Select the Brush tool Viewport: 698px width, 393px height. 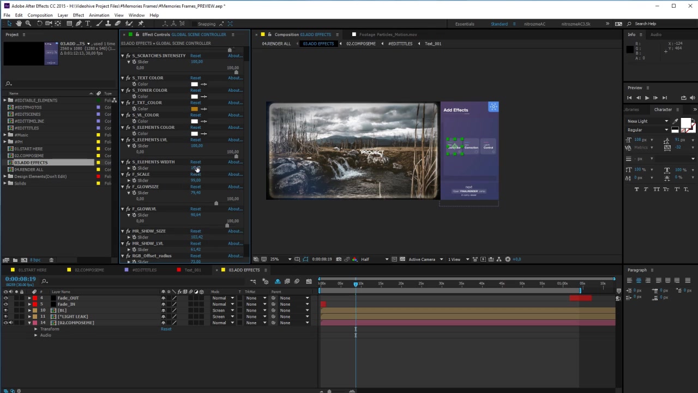[99, 23]
